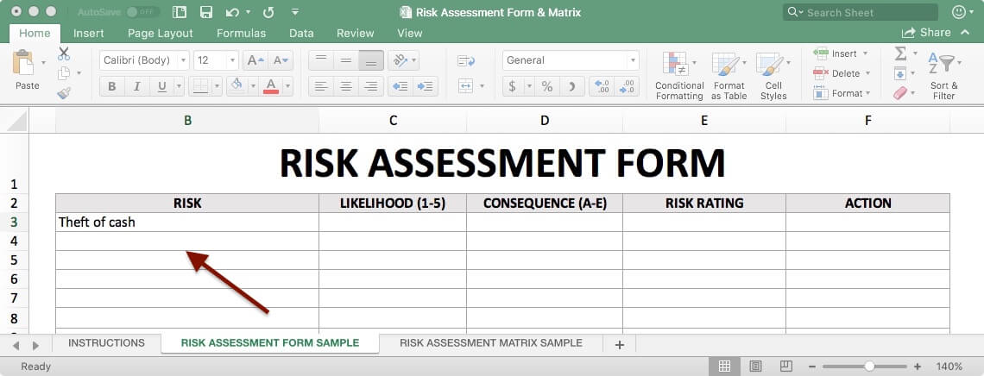
Task: Click the Copy icon in the clipboard group
Action: tap(64, 73)
